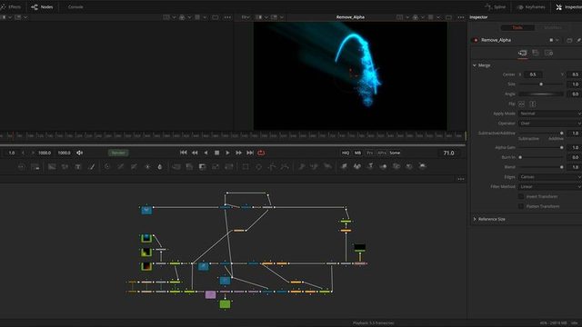This screenshot has height=327, width=582.
Task: Toggle Prx proxy mode button
Action: point(370,153)
